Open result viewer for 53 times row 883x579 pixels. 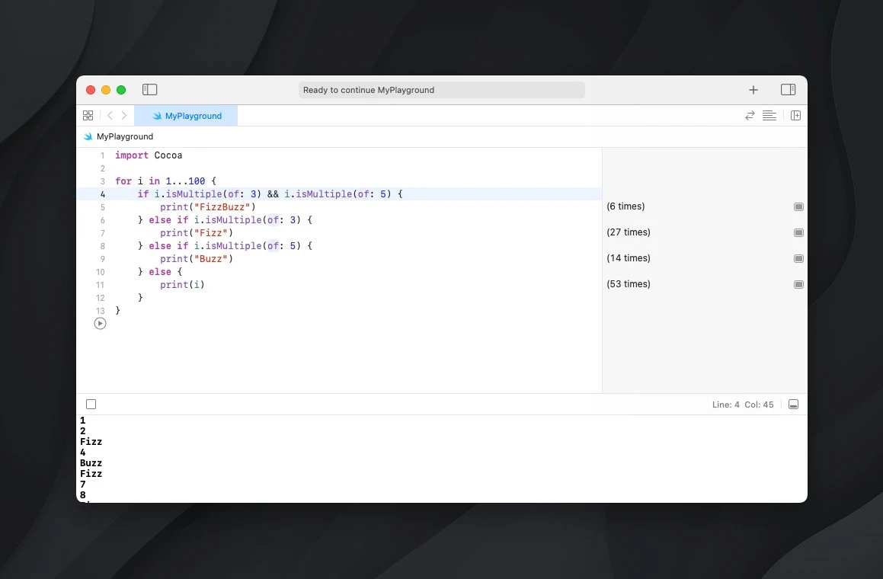798,284
